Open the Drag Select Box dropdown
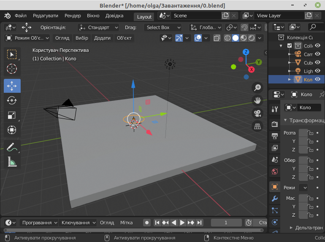325x242 pixels. (x=162, y=27)
